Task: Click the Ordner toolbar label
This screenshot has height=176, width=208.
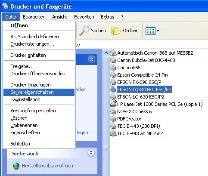Action: [130, 31]
